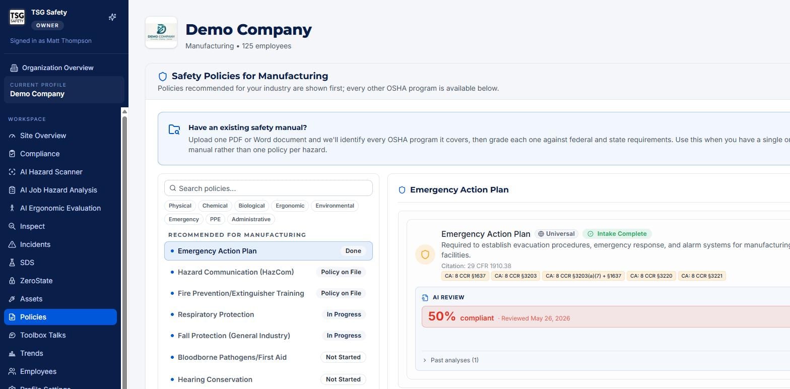
Task: Open Trends page
Action: pyautogui.click(x=60, y=353)
